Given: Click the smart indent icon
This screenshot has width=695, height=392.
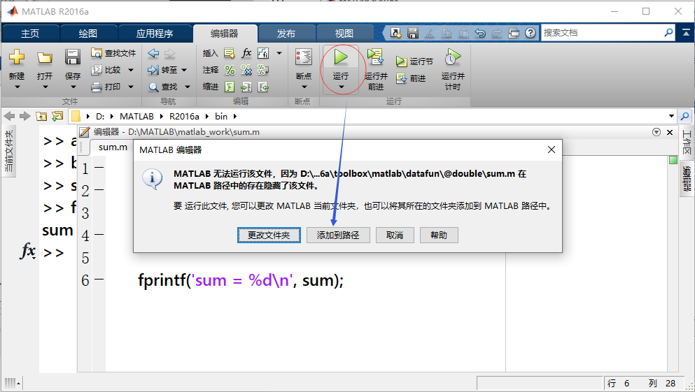Looking at the screenshot, I should pyautogui.click(x=230, y=87).
